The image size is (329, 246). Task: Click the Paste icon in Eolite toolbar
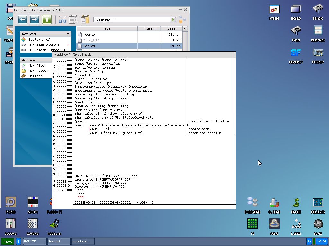[x=84, y=19]
